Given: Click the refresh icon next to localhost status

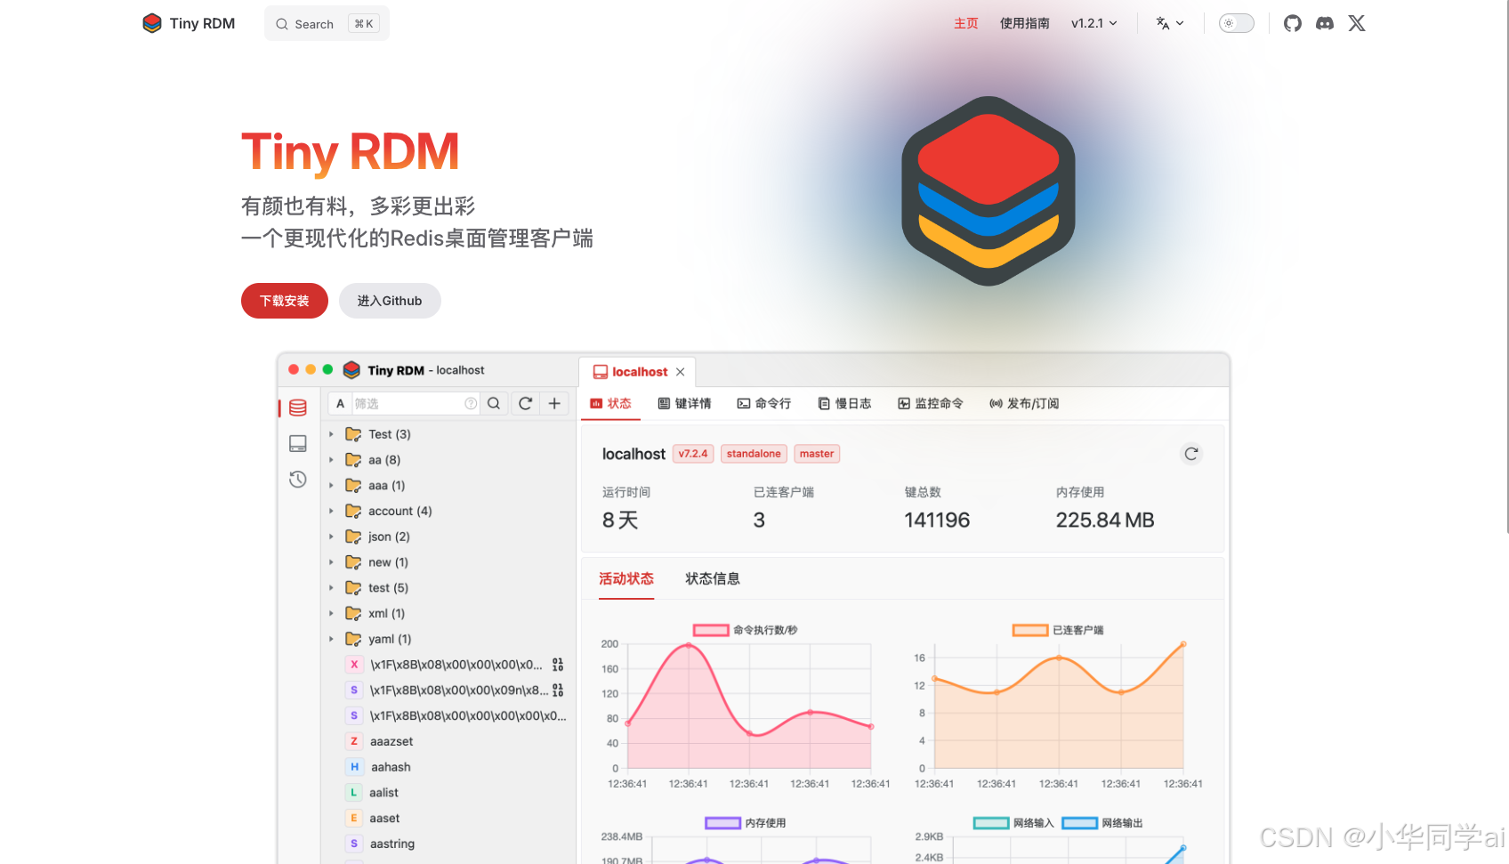Looking at the screenshot, I should point(1191,454).
